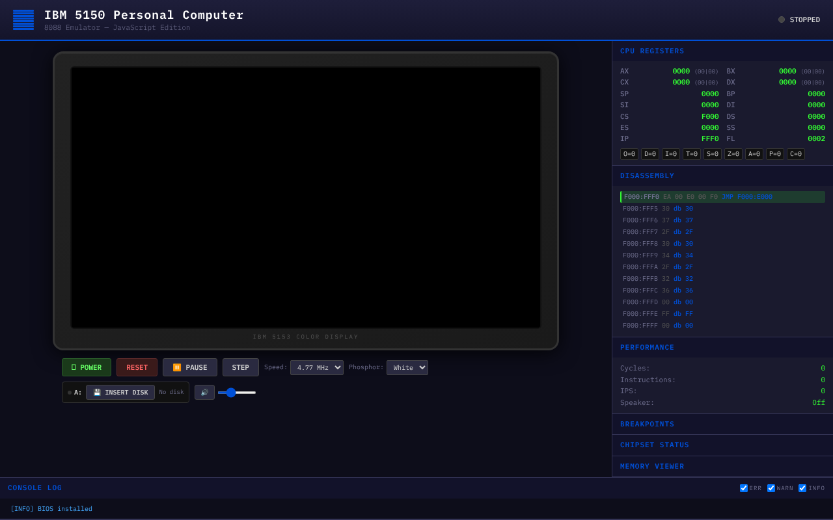
Task: Toggle the ERR log filter checkbox
Action: point(744,488)
